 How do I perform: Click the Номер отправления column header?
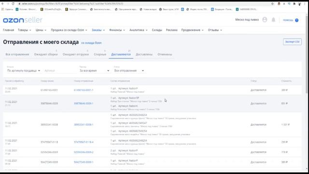click(84, 81)
